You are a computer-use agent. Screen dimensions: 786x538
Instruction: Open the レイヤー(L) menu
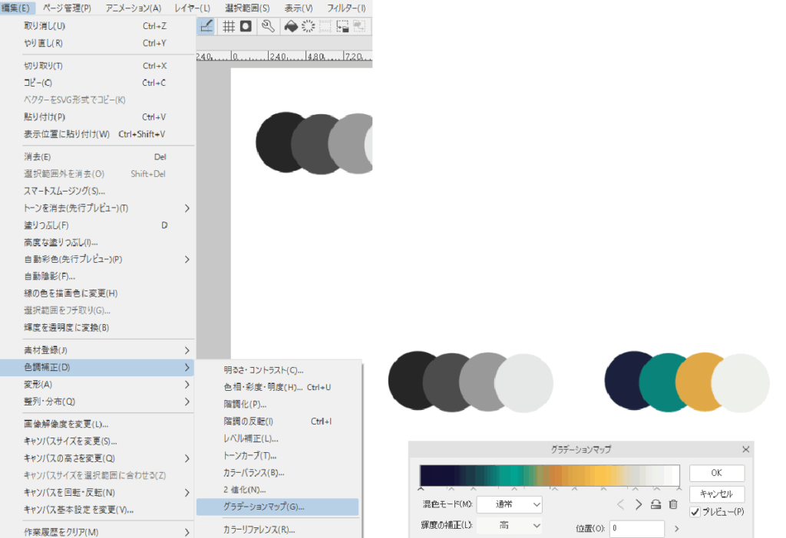point(193,8)
